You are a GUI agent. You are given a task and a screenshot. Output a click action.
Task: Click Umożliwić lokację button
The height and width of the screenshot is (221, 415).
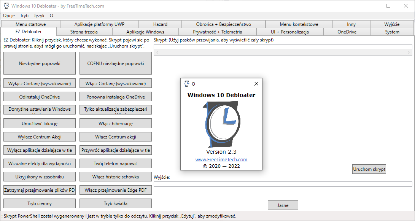click(x=40, y=123)
